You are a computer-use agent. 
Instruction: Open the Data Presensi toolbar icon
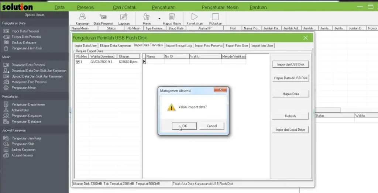point(103,17)
